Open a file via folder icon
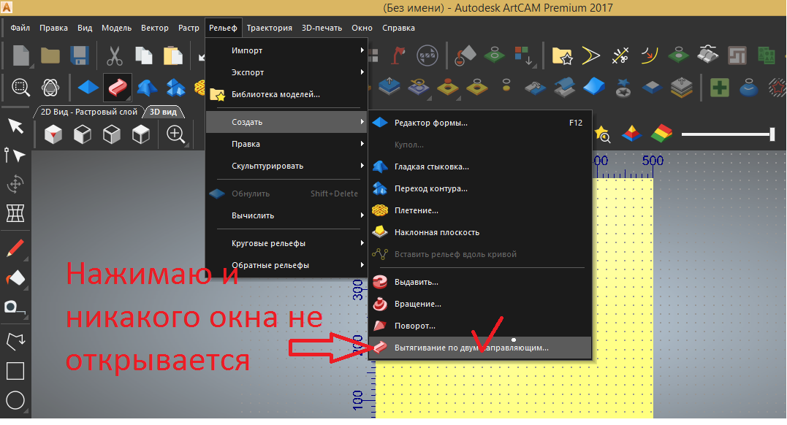Viewport: 787px width, 425px height. click(x=50, y=55)
